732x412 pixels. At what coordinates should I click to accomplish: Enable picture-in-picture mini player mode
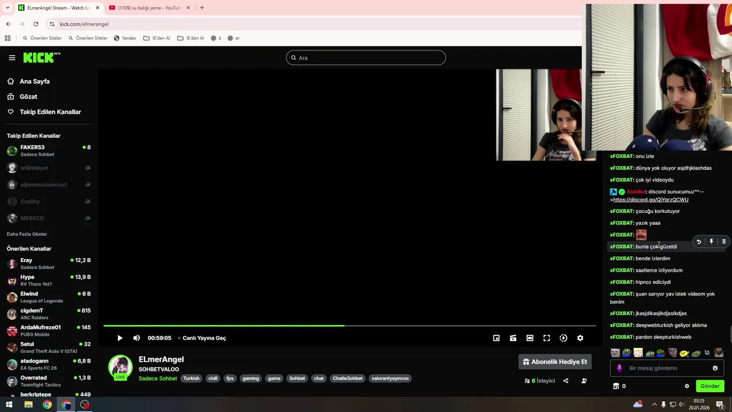(x=496, y=338)
